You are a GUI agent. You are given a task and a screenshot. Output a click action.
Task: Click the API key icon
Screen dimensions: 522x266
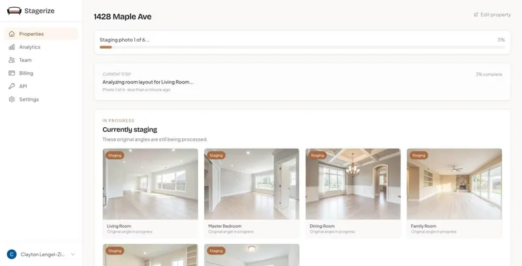[12, 86]
